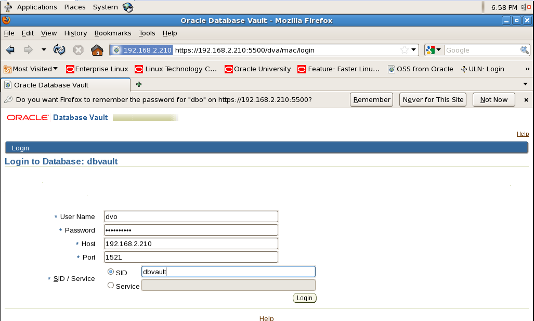Select the Service radio button
Viewport: 534px width, 321px height.
tap(111, 285)
